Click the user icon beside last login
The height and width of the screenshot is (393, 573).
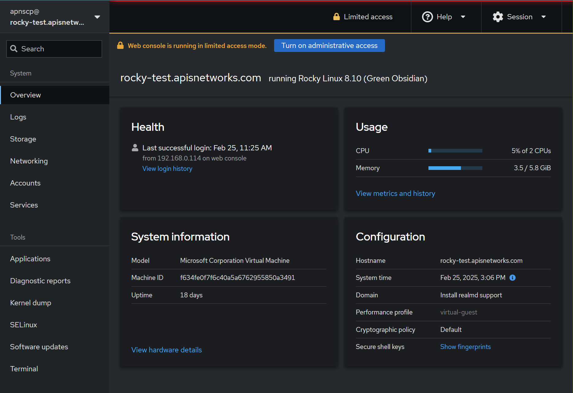tap(135, 148)
